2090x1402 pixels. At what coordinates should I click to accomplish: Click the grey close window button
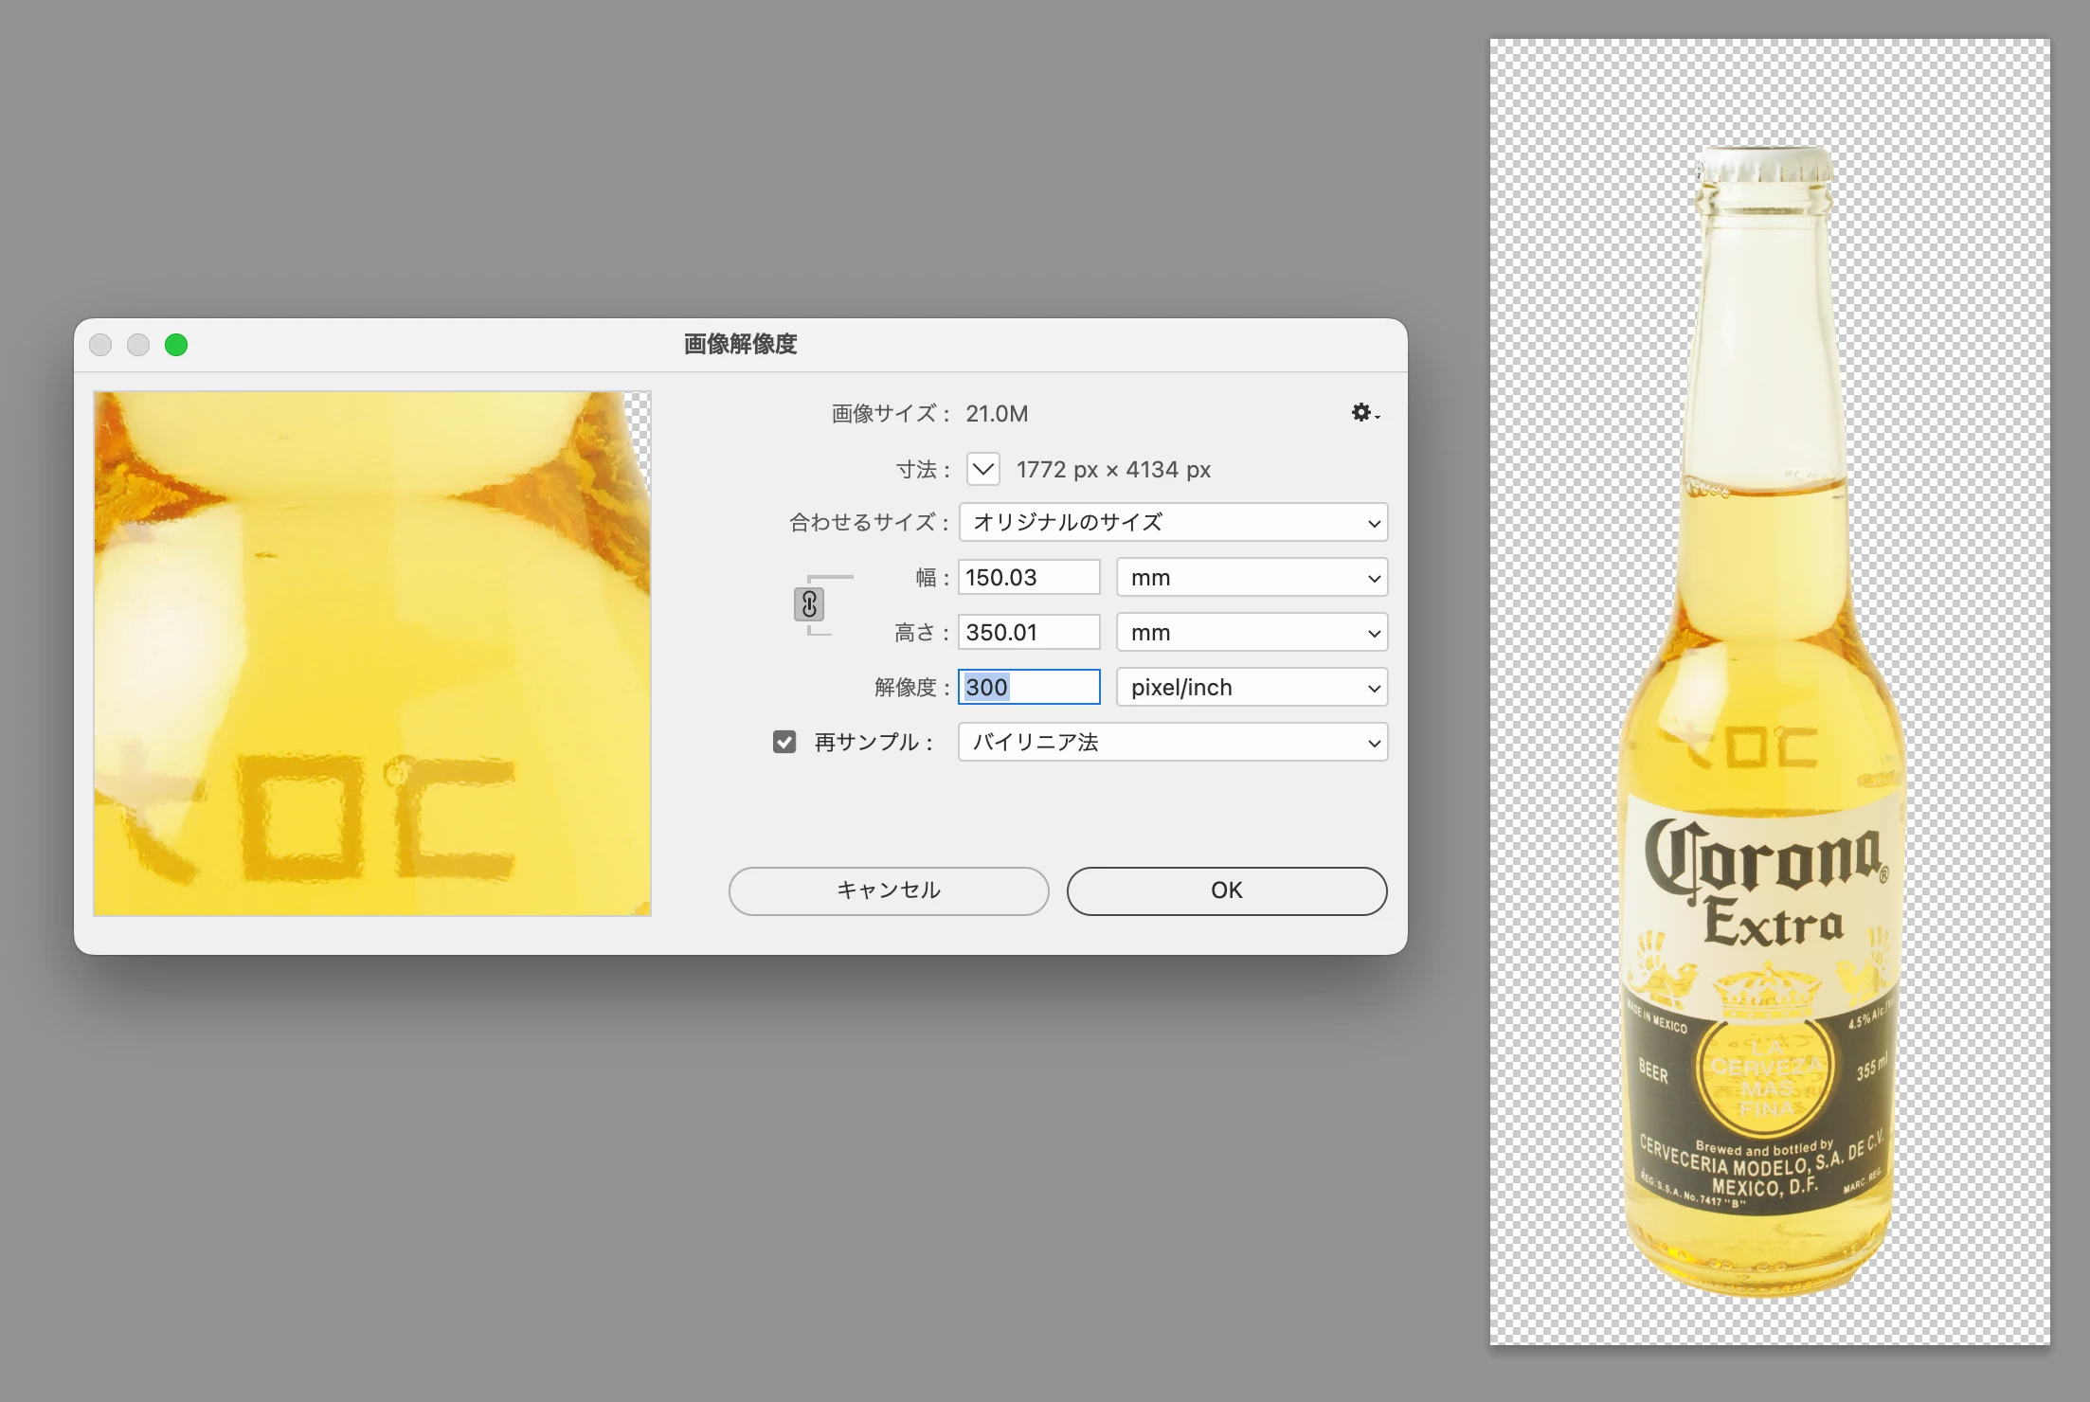point(100,345)
